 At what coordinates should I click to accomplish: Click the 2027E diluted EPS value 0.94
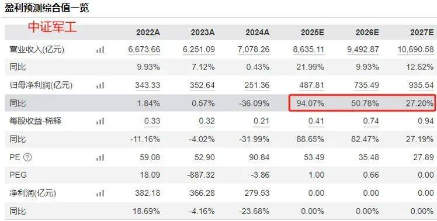[x=425, y=121]
